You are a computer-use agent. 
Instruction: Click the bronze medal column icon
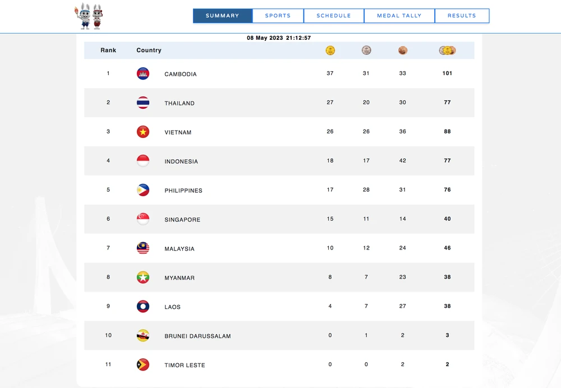(403, 50)
